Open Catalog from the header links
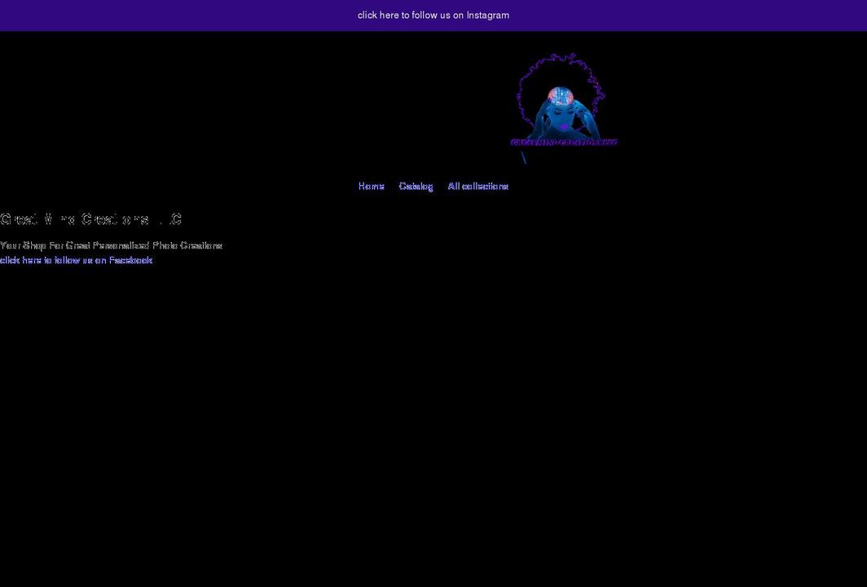The width and height of the screenshot is (867, 587). coord(416,186)
